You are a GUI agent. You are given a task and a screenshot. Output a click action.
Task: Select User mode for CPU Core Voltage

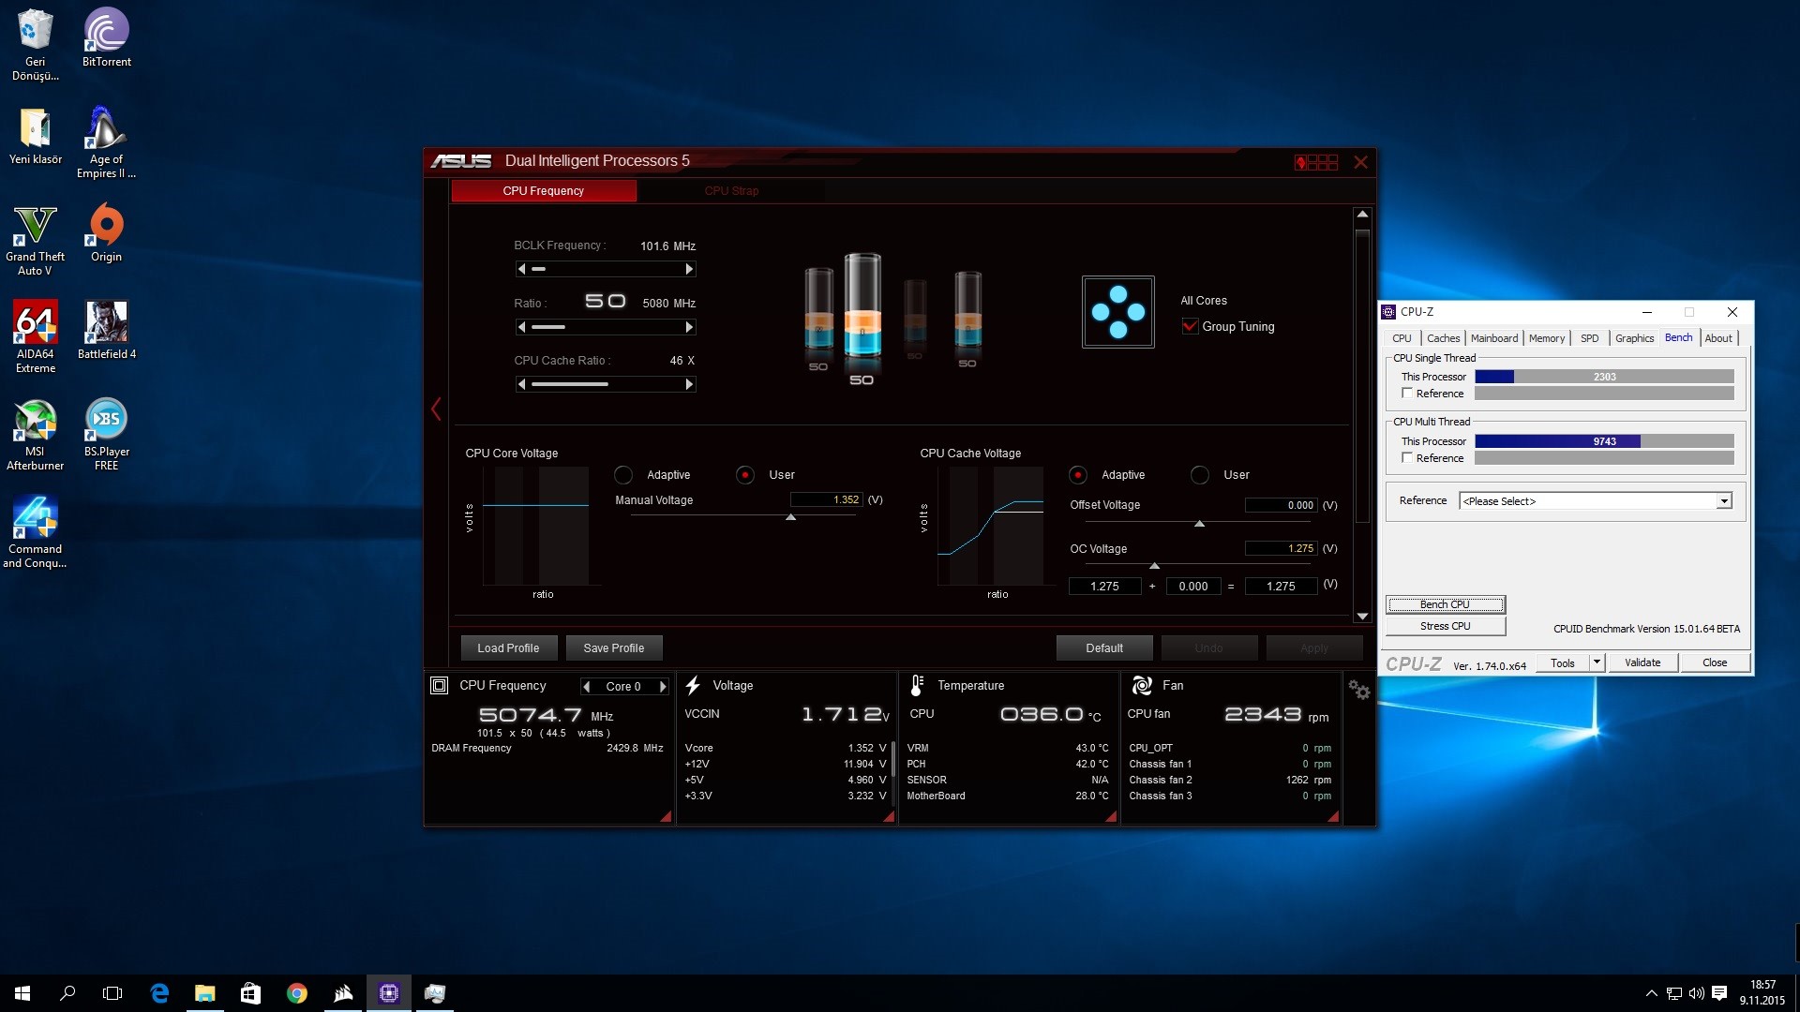click(x=745, y=475)
